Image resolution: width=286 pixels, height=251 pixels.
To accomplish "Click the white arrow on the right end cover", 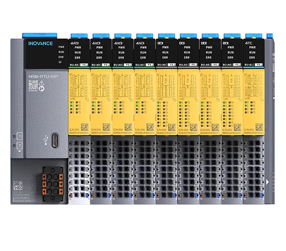I will pyautogui.click(x=267, y=182).
